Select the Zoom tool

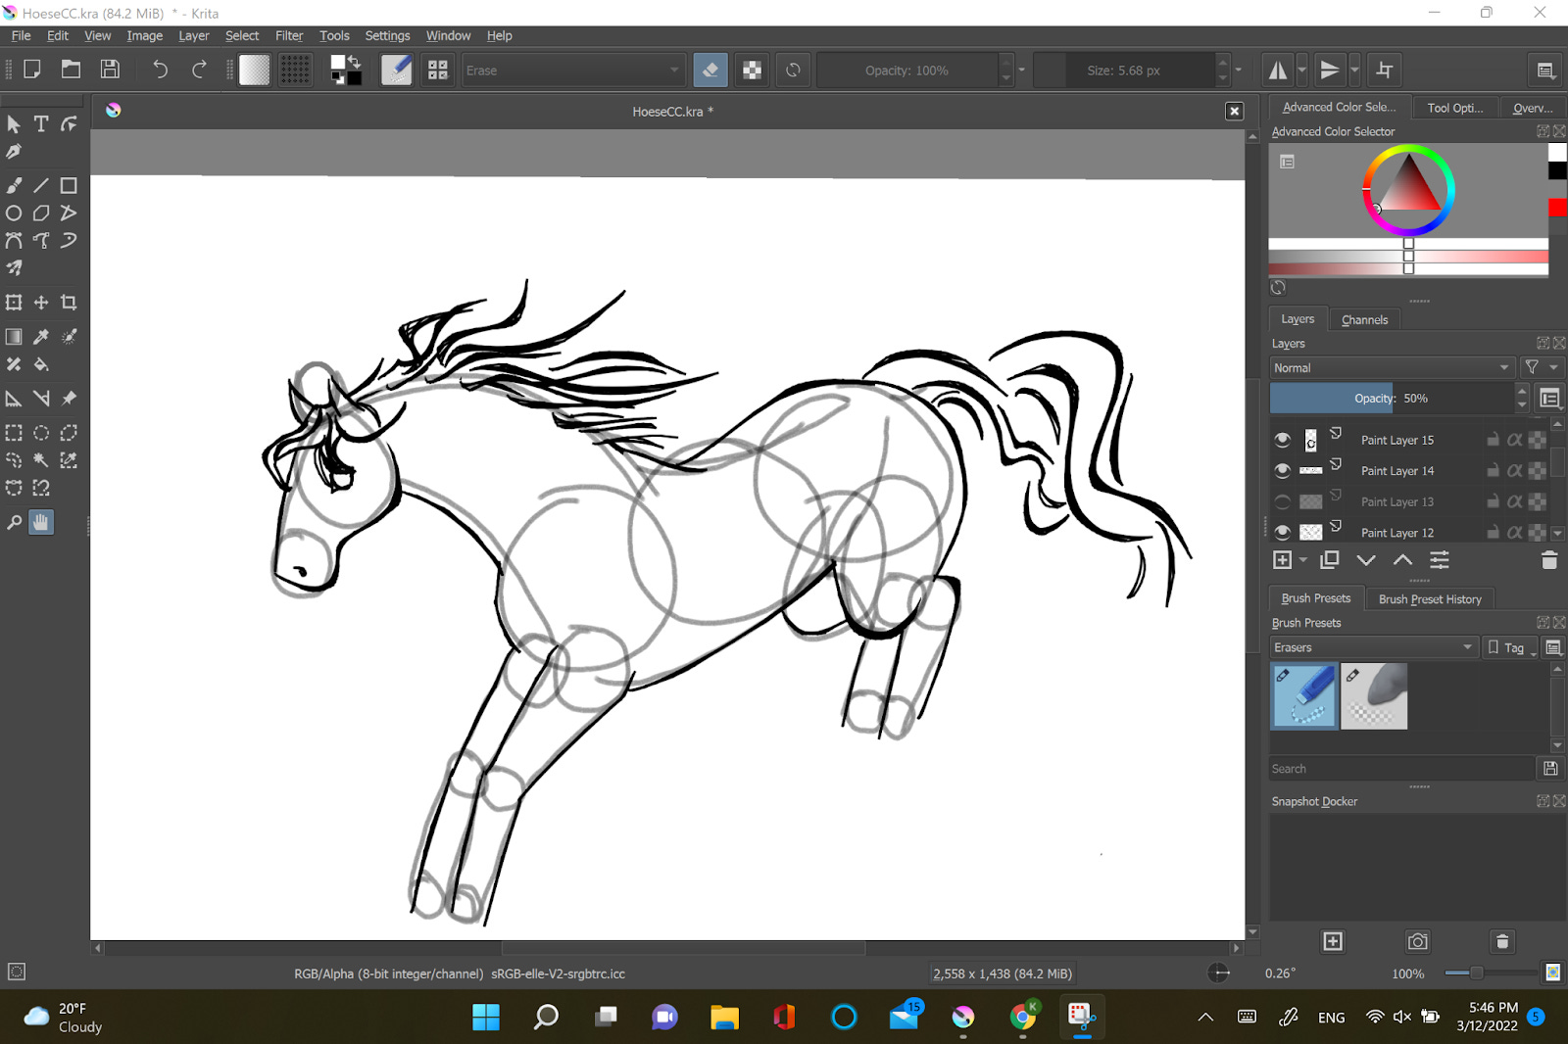[14, 522]
